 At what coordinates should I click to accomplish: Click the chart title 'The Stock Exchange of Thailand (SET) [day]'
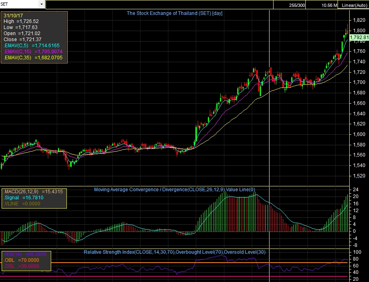tap(174, 13)
